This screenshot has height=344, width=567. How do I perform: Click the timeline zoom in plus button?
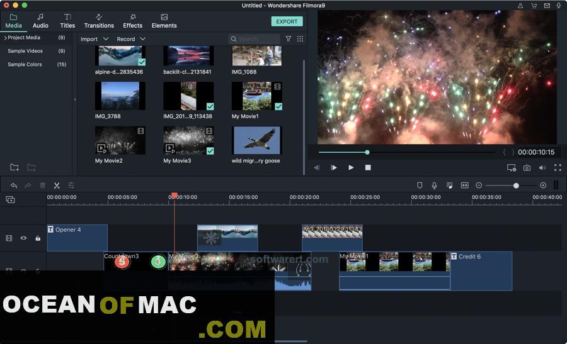[x=543, y=185]
